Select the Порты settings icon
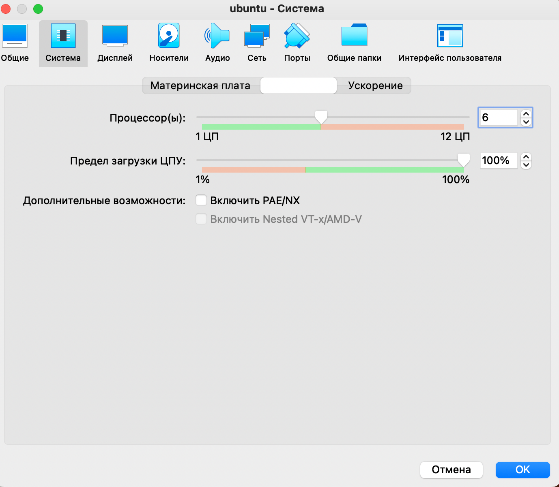Viewport: 559px width, 487px height. (x=297, y=36)
